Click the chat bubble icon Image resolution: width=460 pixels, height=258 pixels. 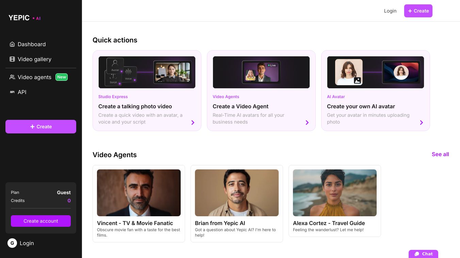[417, 254]
